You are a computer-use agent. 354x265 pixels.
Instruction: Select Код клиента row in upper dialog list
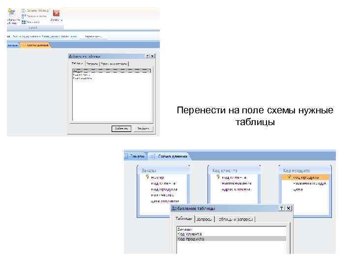click(112, 75)
